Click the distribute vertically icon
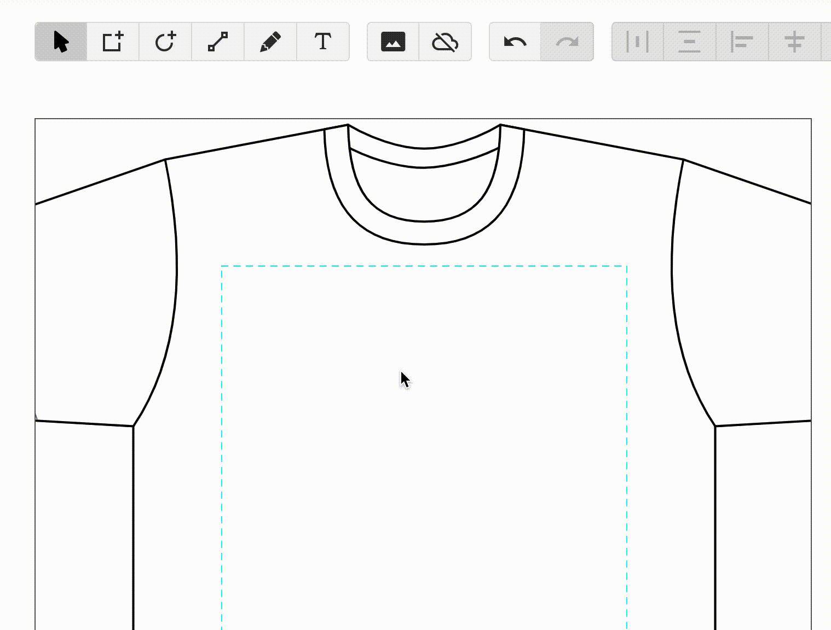 [689, 42]
